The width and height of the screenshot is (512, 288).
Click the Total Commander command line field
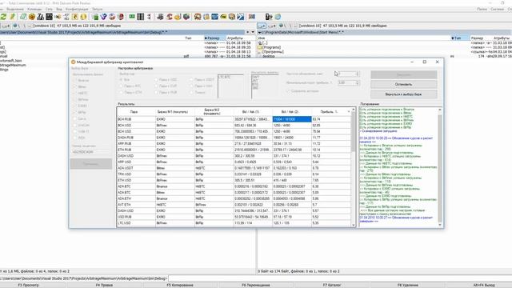pos(339,278)
